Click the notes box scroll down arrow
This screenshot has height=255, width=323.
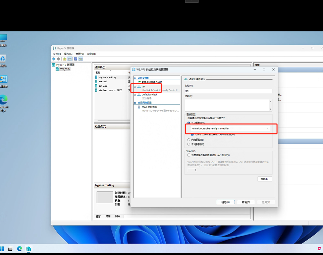(270, 109)
